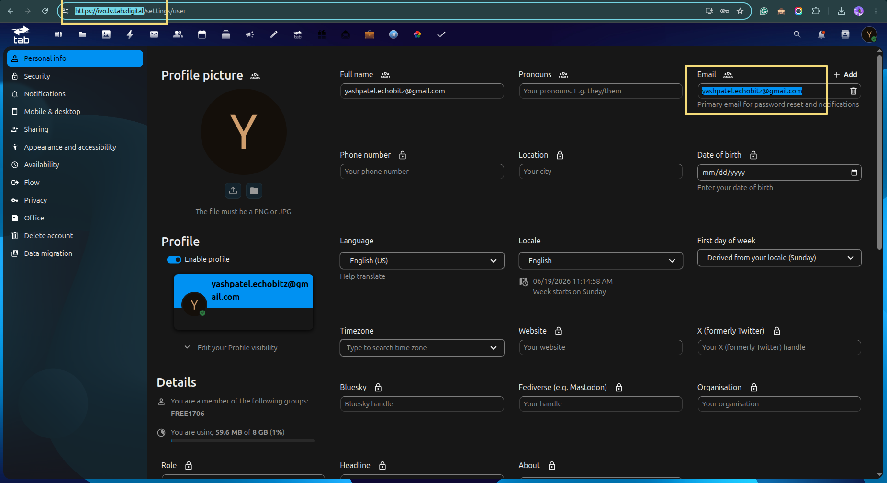Open Sharing settings
This screenshot has width=887, height=483.
point(75,129)
